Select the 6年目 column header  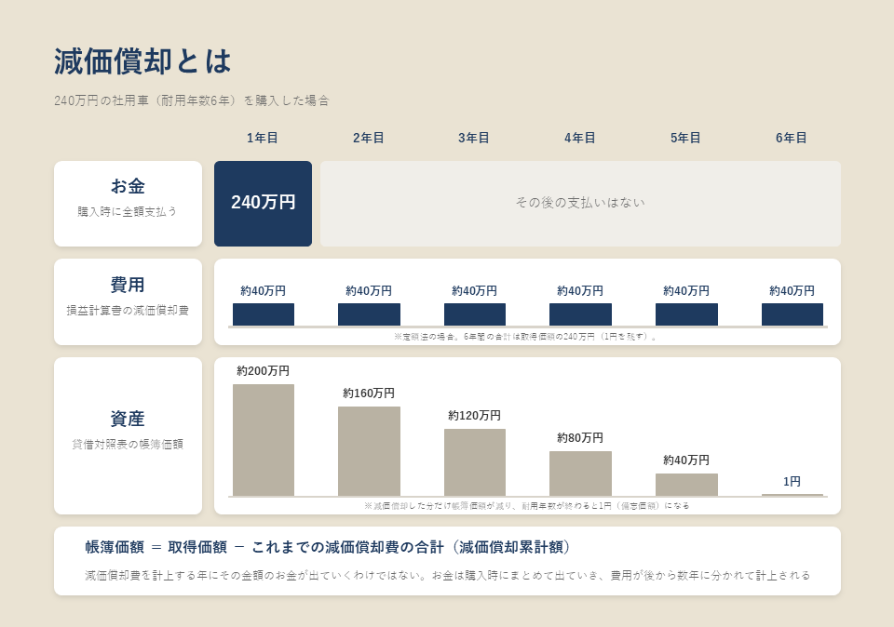click(792, 138)
